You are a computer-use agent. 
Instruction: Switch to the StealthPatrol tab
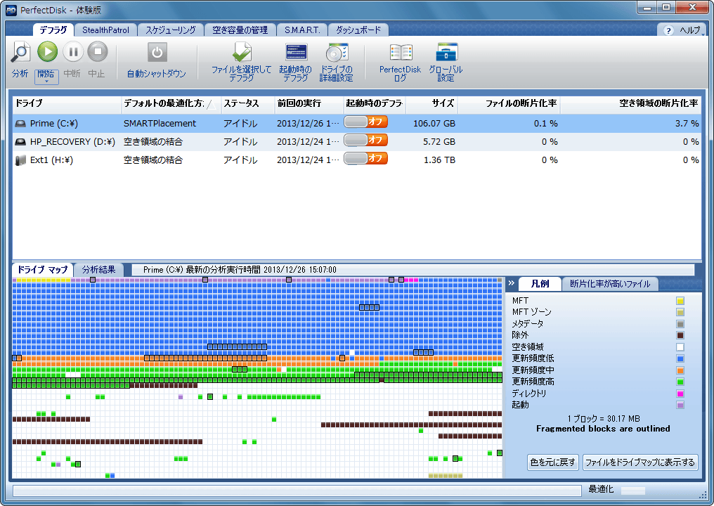tap(105, 30)
